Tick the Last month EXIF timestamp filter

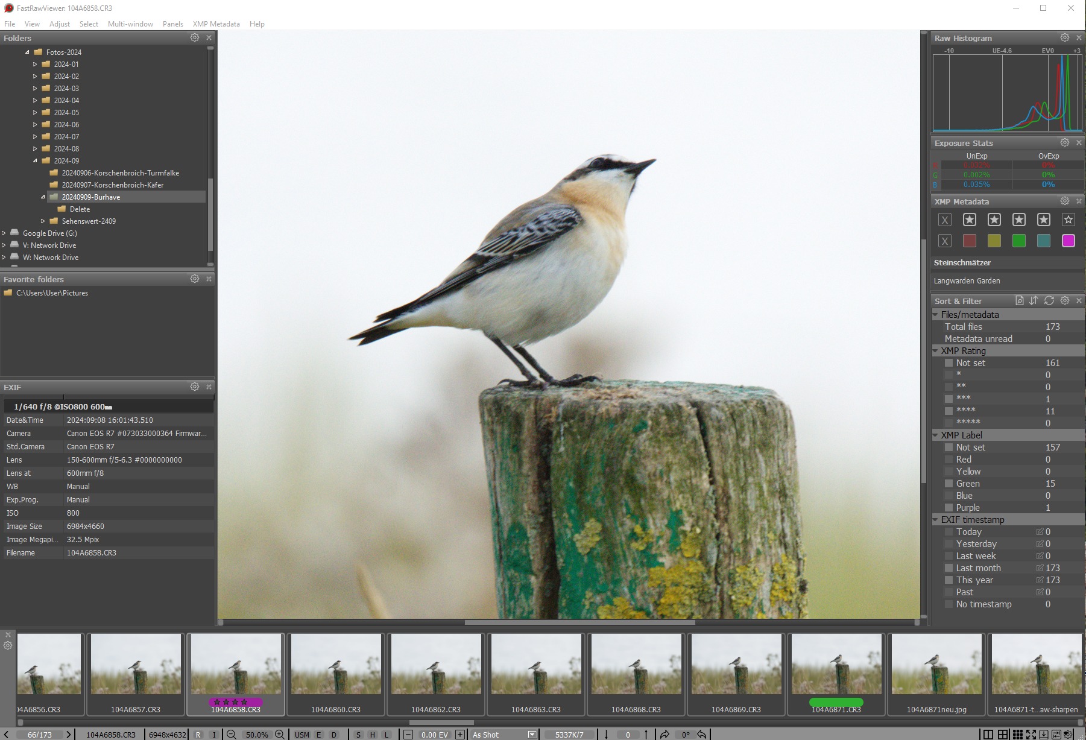[x=949, y=568]
